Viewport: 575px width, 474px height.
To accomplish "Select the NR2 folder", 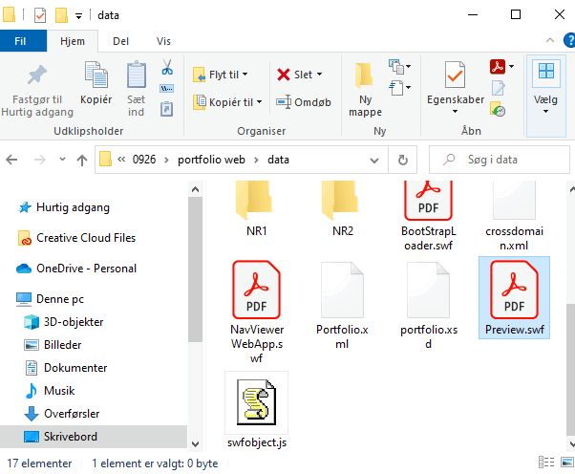I will pos(343,208).
